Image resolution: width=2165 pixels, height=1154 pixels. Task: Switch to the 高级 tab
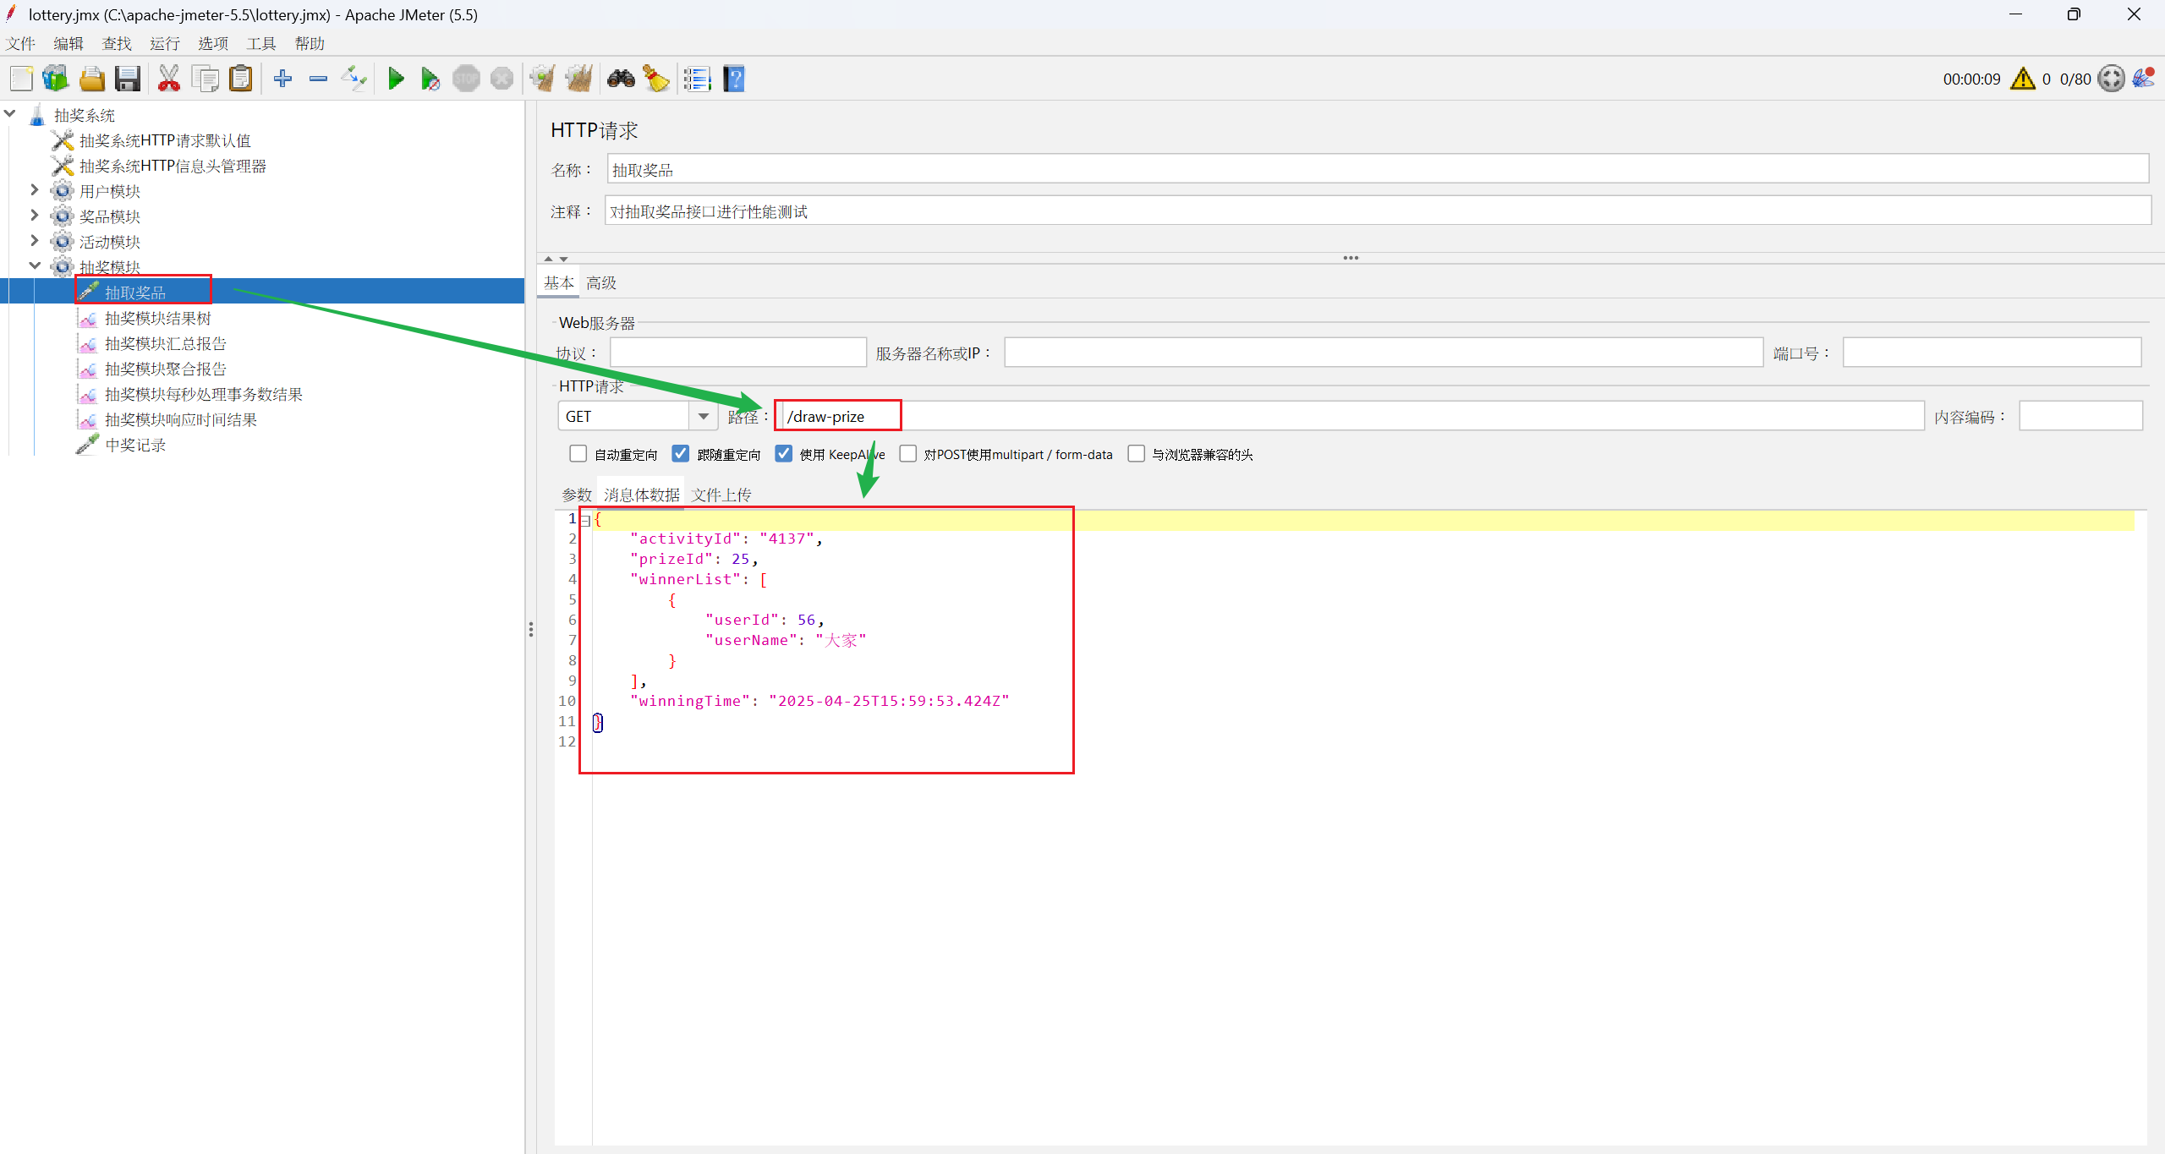pos(601,283)
